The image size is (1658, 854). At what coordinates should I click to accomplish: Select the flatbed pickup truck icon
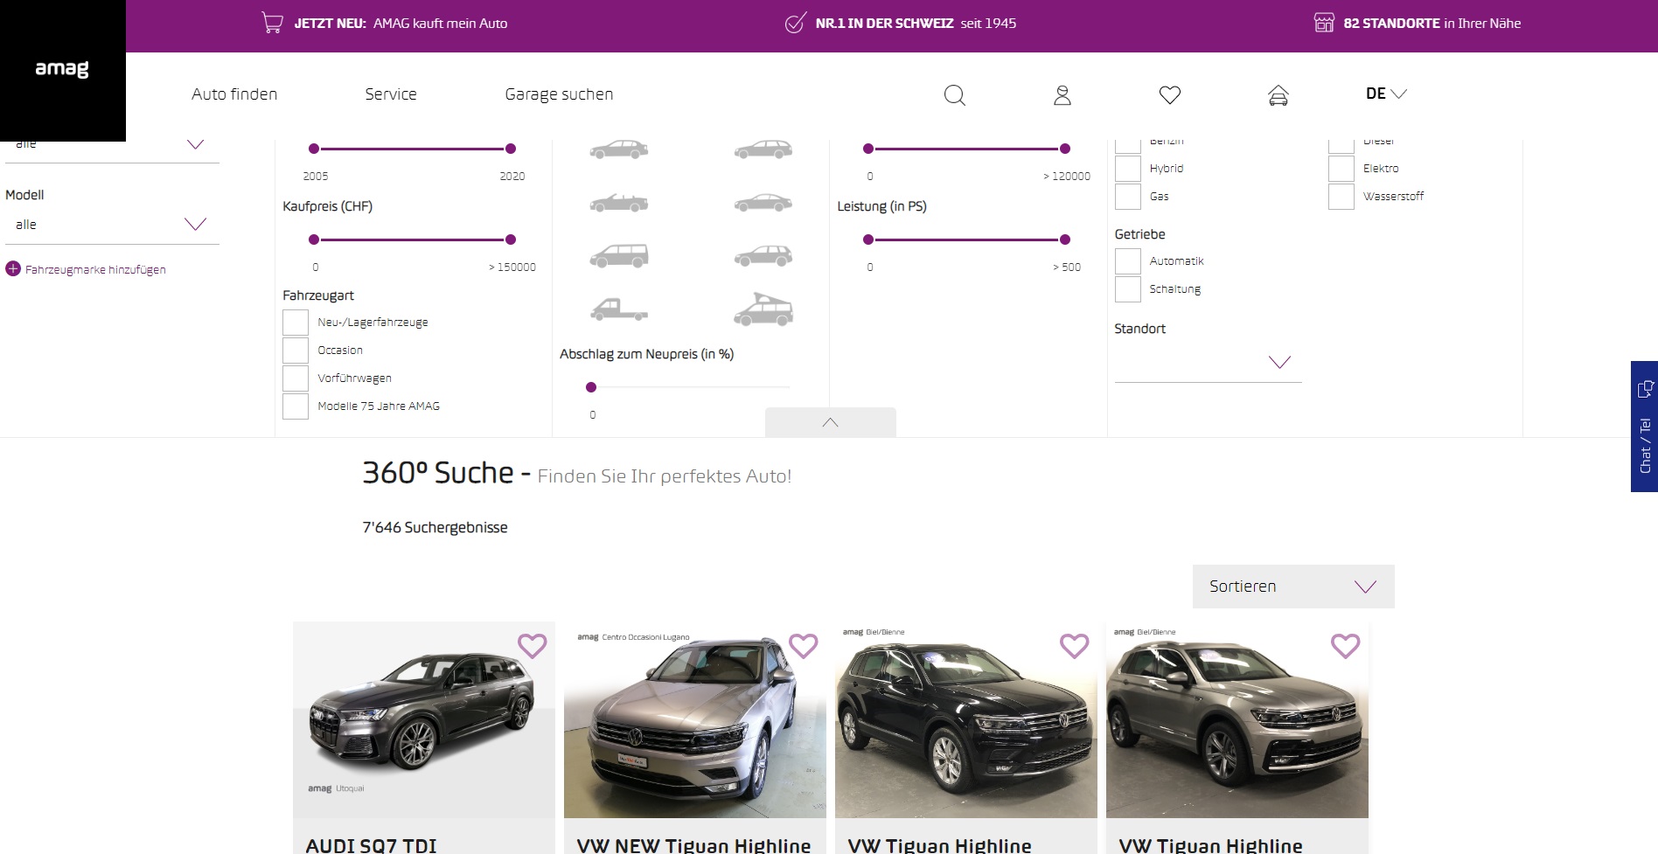[619, 309]
